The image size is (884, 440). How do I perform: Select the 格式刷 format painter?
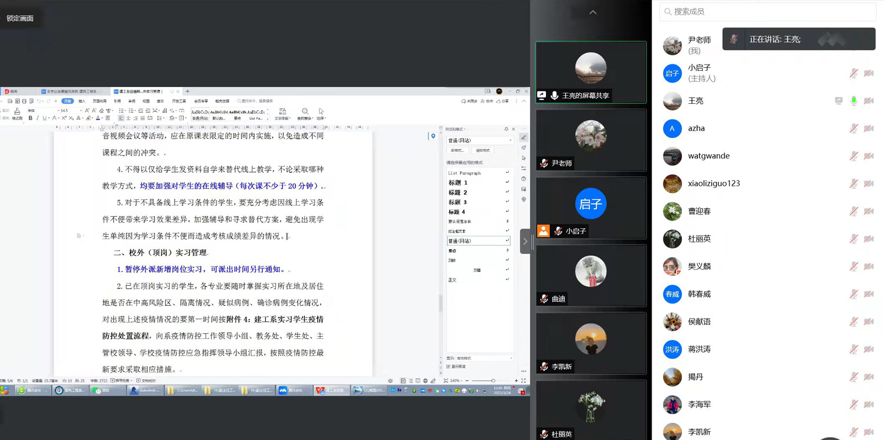(17, 114)
